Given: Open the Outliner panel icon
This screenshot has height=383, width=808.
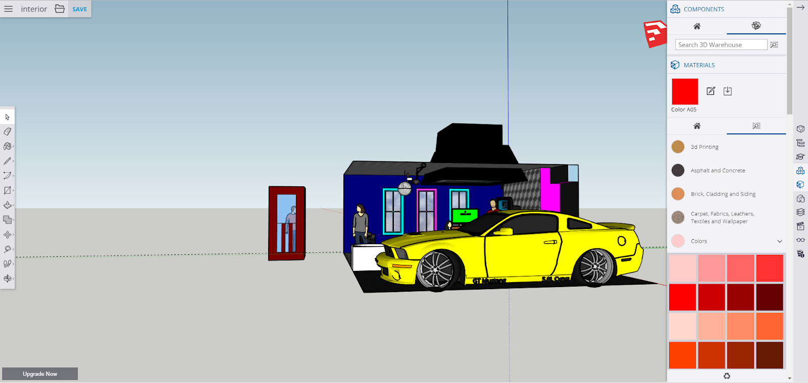Looking at the screenshot, I should click(x=800, y=143).
